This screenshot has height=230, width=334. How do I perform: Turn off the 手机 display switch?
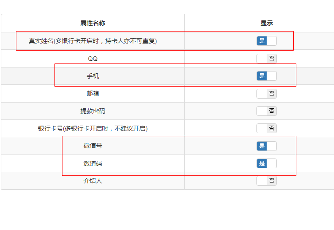coord(266,76)
